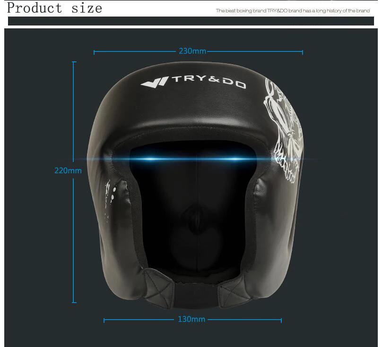Click the 'The best boxing brand TRY&DO' tagline

pos(293,11)
